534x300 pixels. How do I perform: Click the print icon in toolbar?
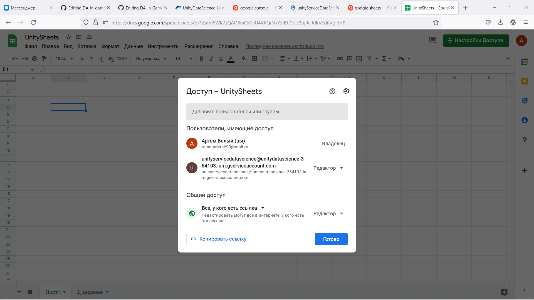(x=34, y=59)
